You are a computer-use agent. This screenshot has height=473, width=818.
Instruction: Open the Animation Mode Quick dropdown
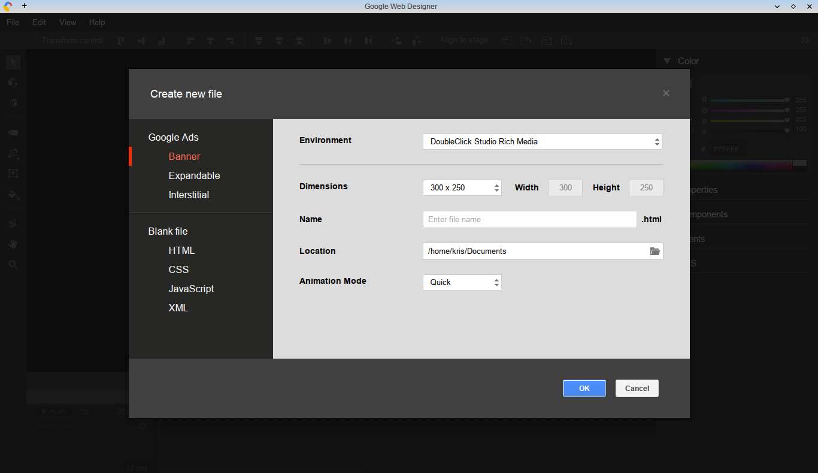point(462,282)
